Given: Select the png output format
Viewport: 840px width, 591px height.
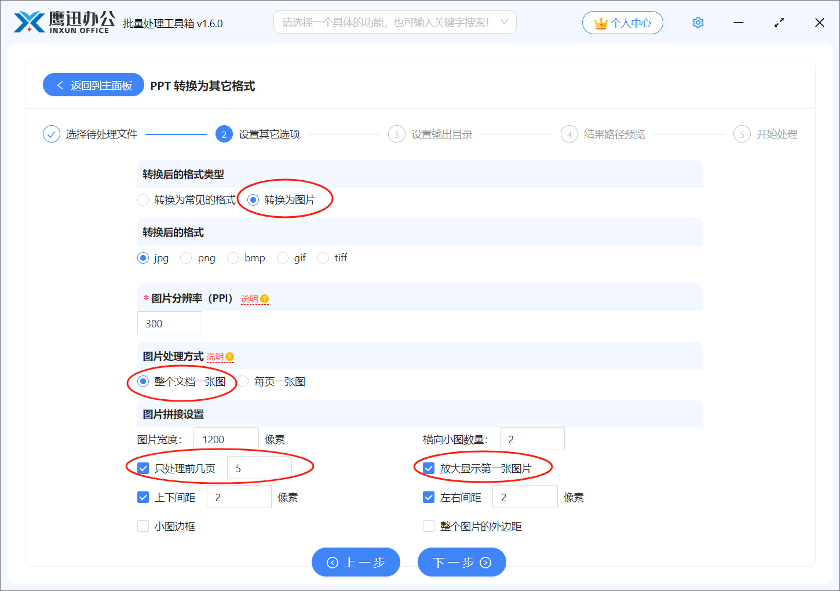Looking at the screenshot, I should click(185, 257).
